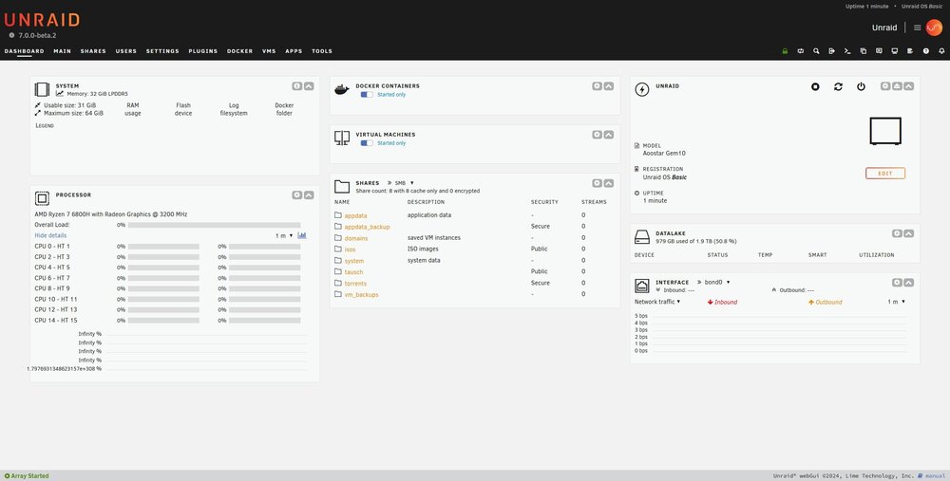Screen dimensions: 950x481
Task: Open settings gear on Virtual Machines tile
Action: pyautogui.click(x=597, y=135)
